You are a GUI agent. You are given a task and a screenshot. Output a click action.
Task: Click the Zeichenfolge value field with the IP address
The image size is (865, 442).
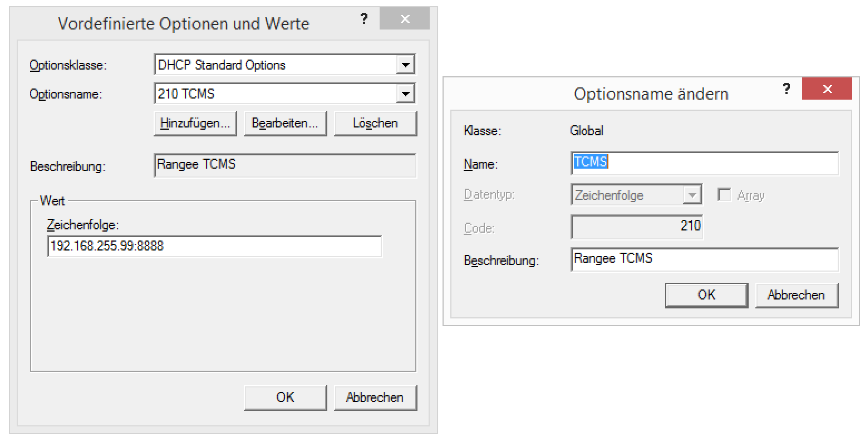coord(214,246)
